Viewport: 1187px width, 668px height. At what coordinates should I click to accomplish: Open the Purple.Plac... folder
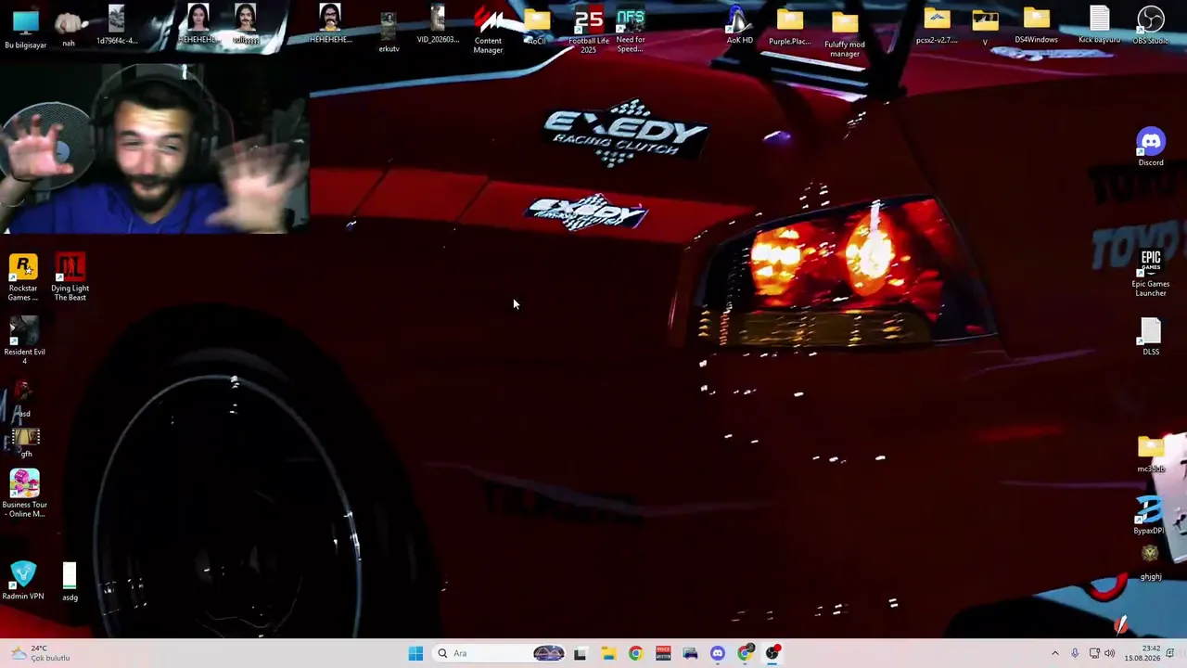coord(789,28)
